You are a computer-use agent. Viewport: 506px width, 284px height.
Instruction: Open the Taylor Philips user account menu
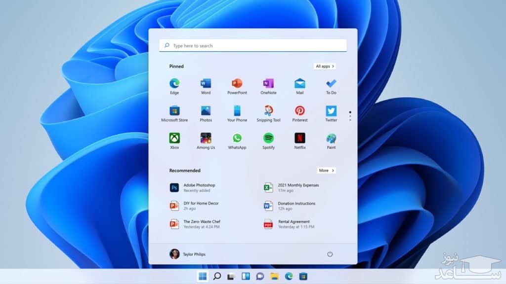pyautogui.click(x=187, y=254)
